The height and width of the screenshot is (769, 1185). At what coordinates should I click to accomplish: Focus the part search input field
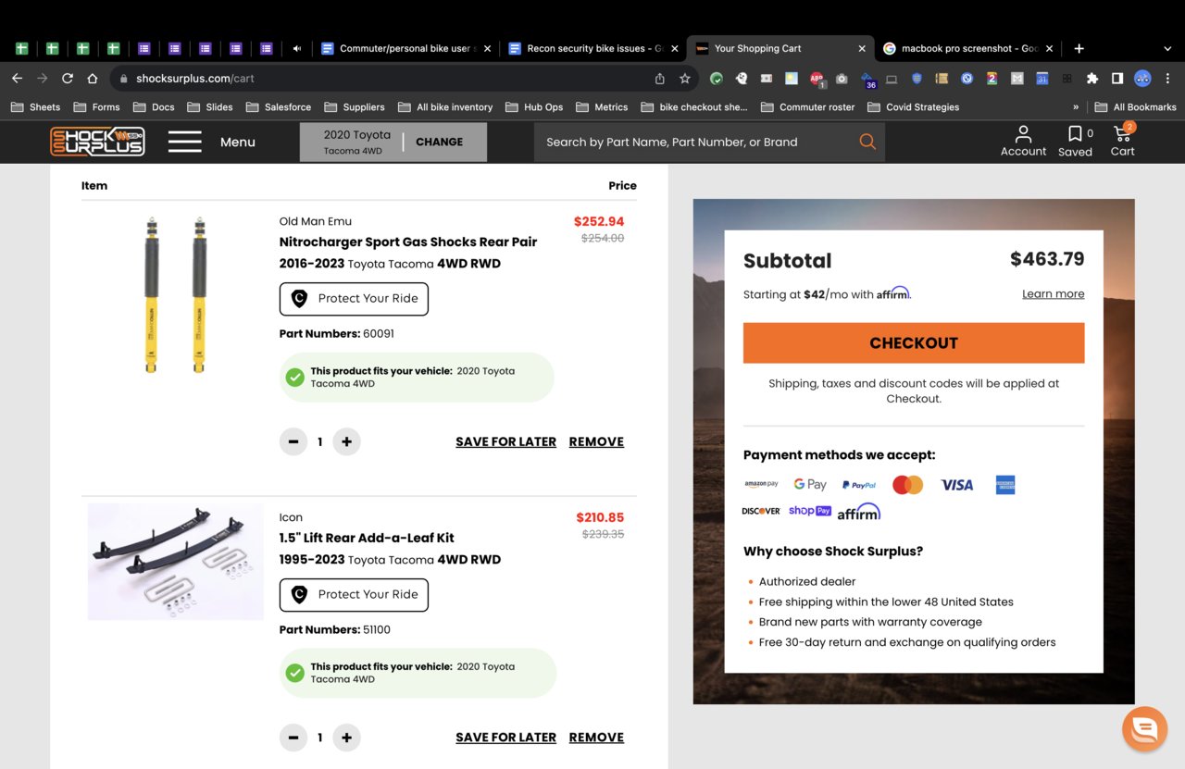coord(694,142)
